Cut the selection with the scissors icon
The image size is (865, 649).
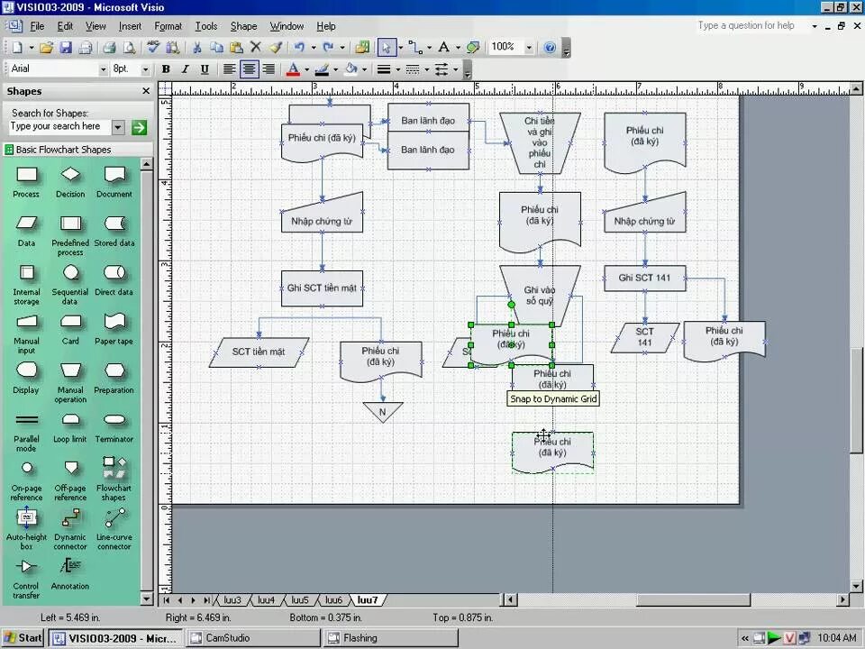[197, 48]
